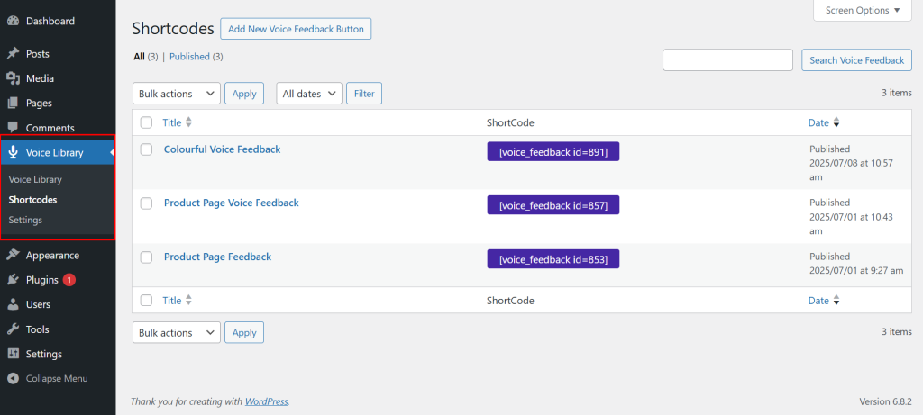Expand the All dates filter dropdown
The height and width of the screenshot is (415, 923).
coord(308,94)
